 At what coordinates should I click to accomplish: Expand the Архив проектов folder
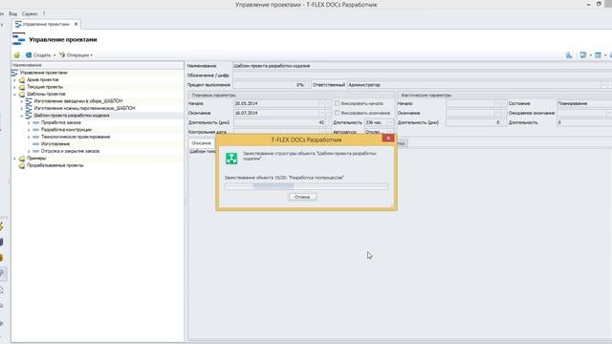[x=15, y=80]
